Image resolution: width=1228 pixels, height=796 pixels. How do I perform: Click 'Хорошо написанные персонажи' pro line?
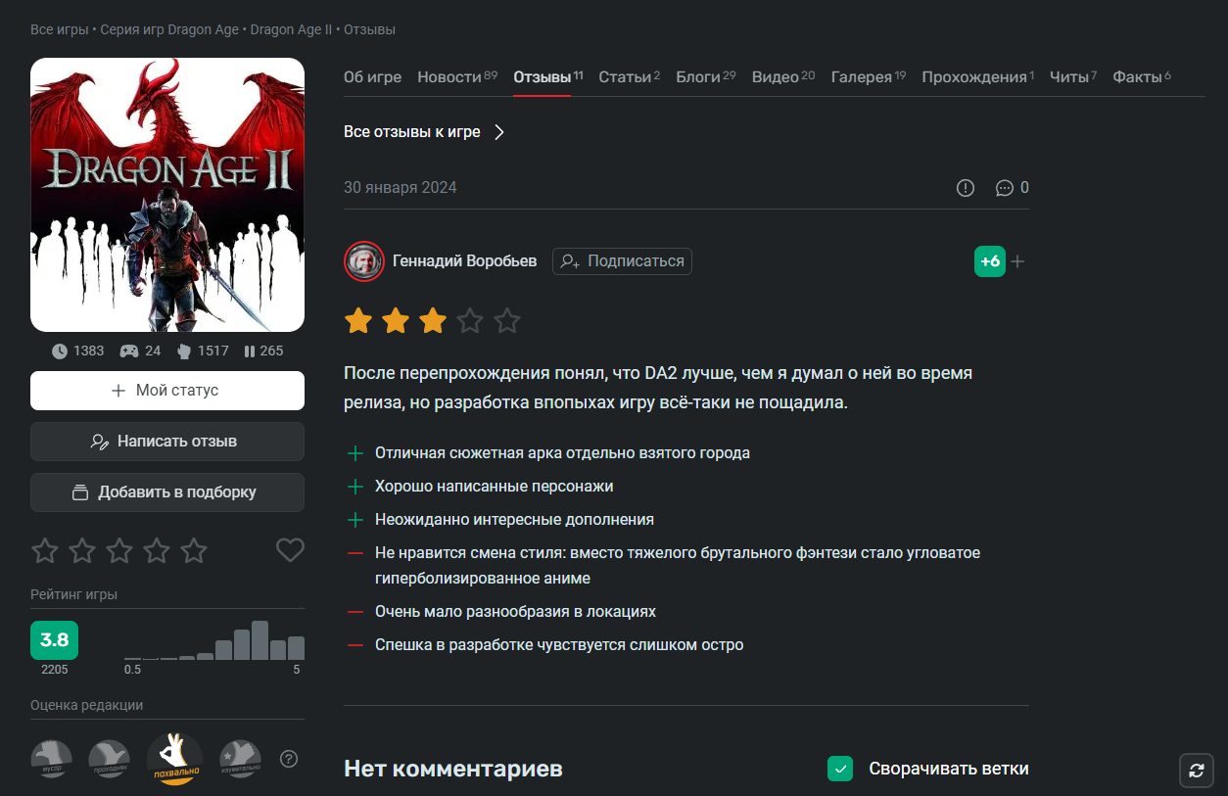[x=495, y=487]
